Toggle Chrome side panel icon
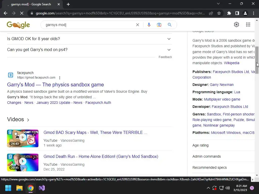259x194 pixels. coord(237,13)
